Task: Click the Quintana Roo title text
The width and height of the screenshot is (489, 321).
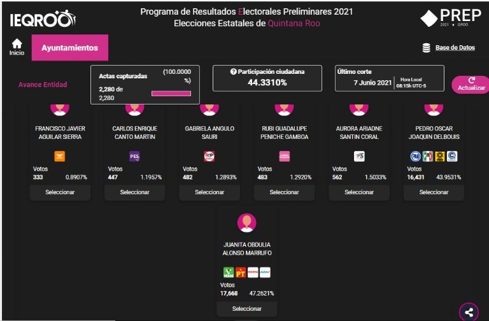Action: (294, 24)
